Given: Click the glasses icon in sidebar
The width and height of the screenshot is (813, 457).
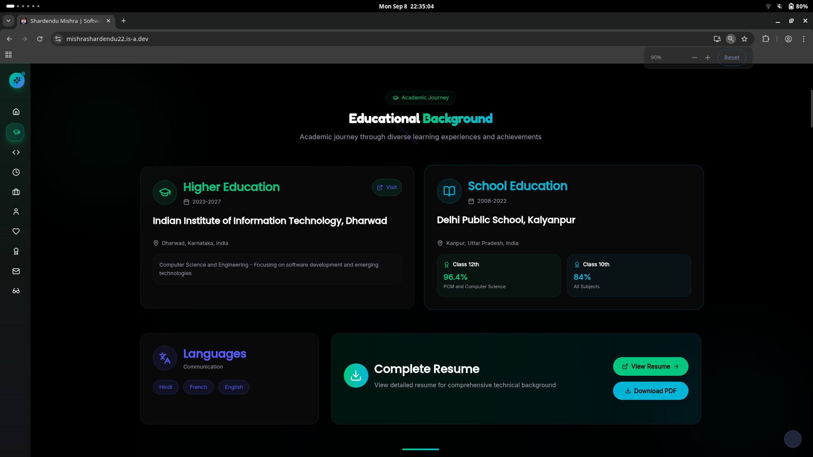Looking at the screenshot, I should 16,291.
